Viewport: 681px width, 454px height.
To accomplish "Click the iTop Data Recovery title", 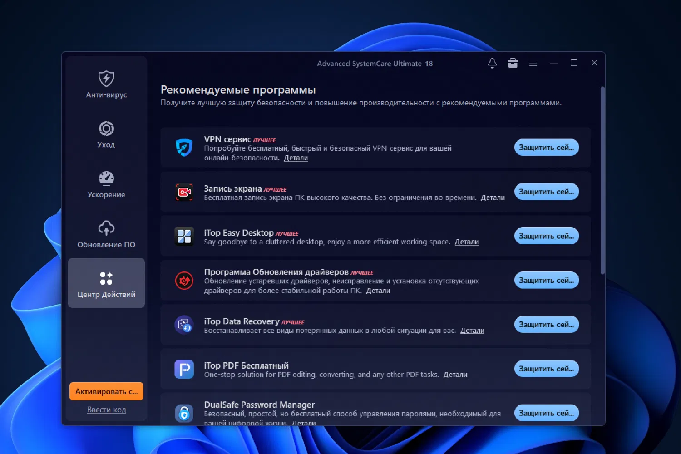I will pos(242,321).
